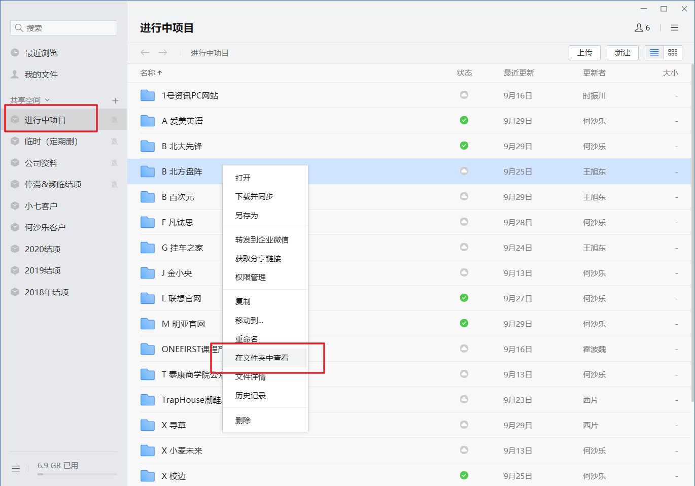Toggle notification bell for 临时（定期删）
The width and height of the screenshot is (695, 486).
pos(115,142)
